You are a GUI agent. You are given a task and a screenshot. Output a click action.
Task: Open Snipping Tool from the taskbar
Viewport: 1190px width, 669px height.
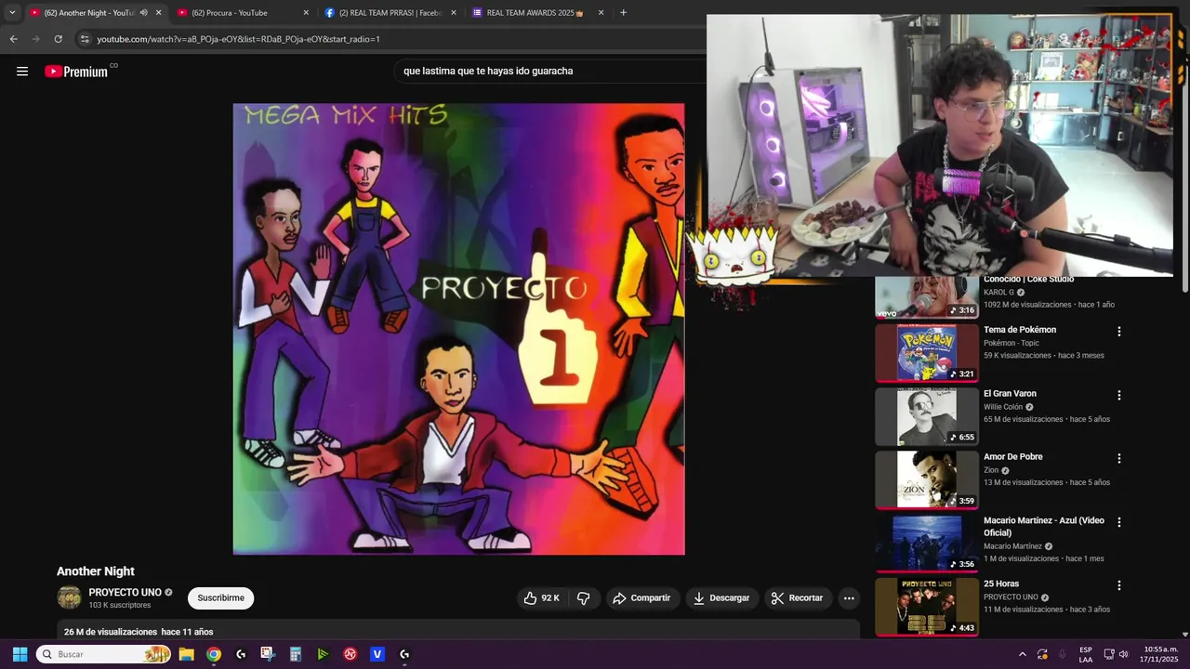pyautogui.click(x=268, y=654)
